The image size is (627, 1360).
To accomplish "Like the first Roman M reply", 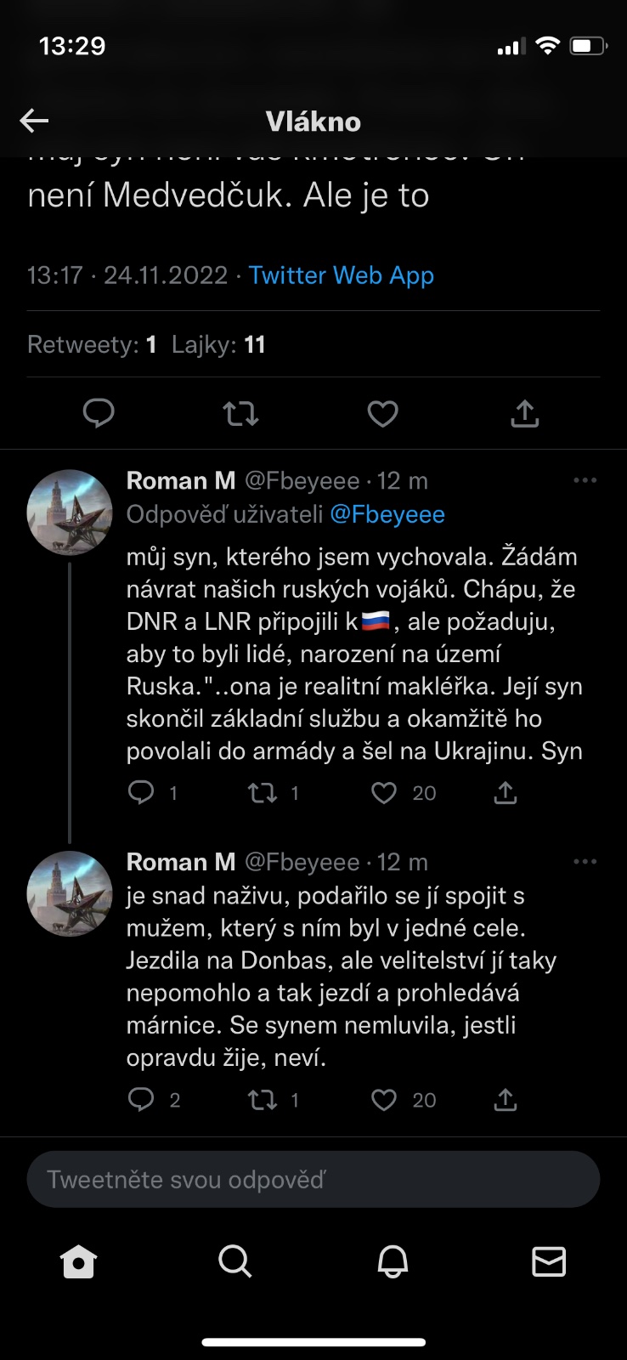I will coord(384,793).
